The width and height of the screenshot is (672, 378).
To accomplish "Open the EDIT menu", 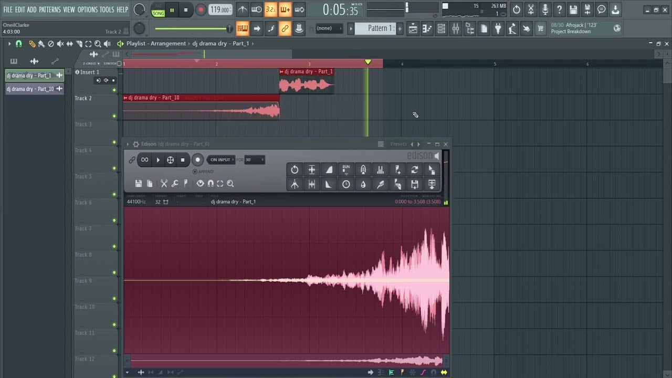I will 20,9.
